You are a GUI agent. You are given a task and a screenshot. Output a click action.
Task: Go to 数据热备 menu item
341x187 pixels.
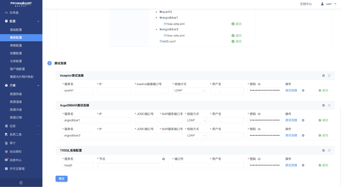16,94
